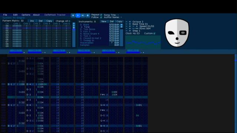
Task: Select instrument 5: Tom 3
Action: pos(85,36)
